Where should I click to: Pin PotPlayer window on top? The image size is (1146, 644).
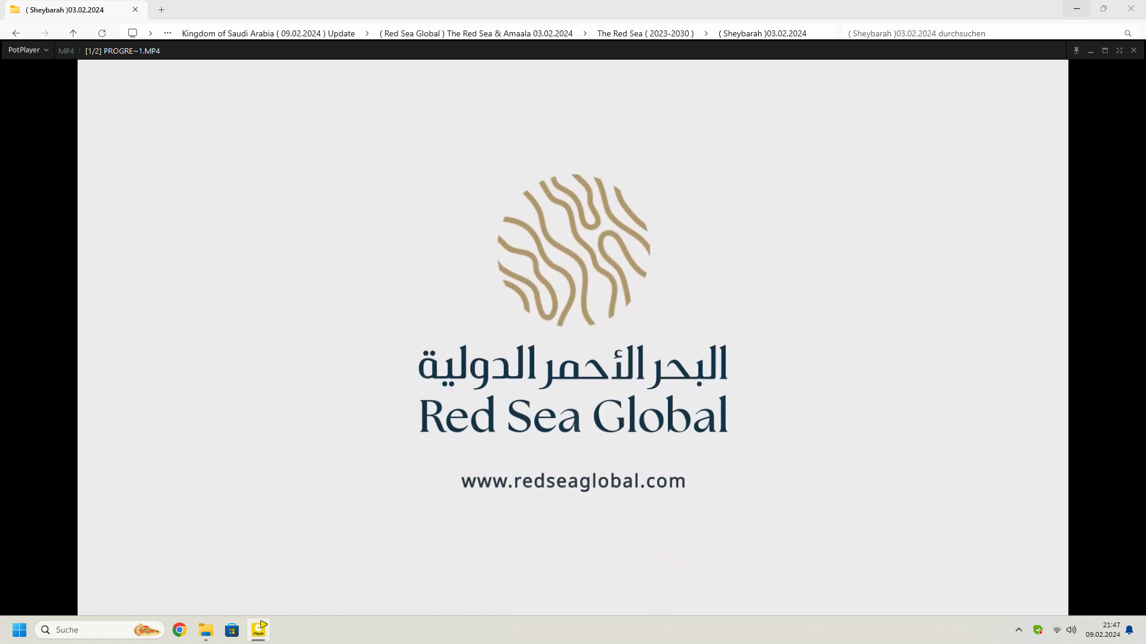(x=1076, y=51)
